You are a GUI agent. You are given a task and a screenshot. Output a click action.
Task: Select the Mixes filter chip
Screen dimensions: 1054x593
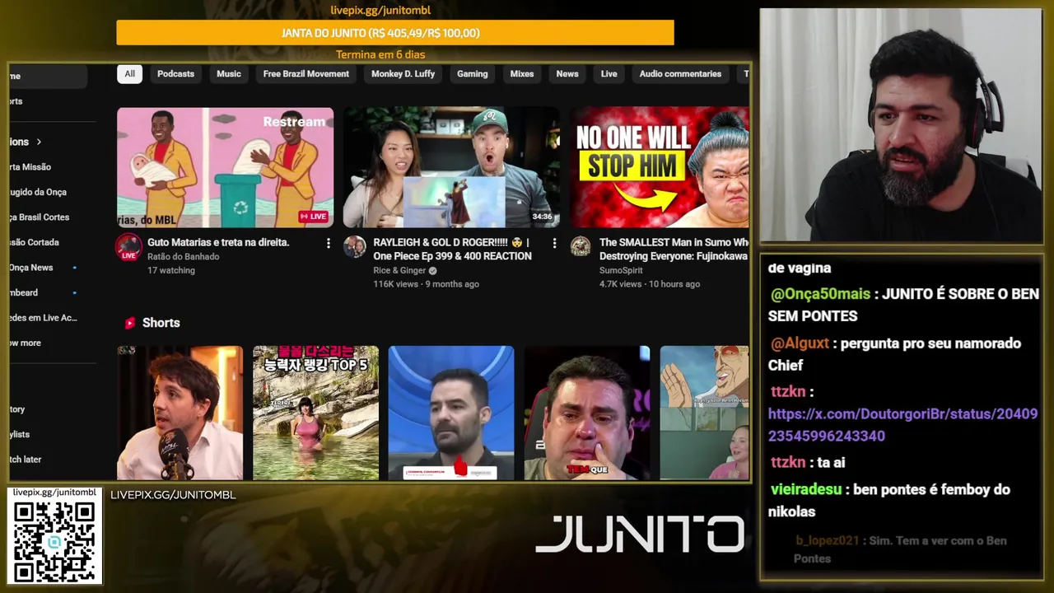coord(522,74)
